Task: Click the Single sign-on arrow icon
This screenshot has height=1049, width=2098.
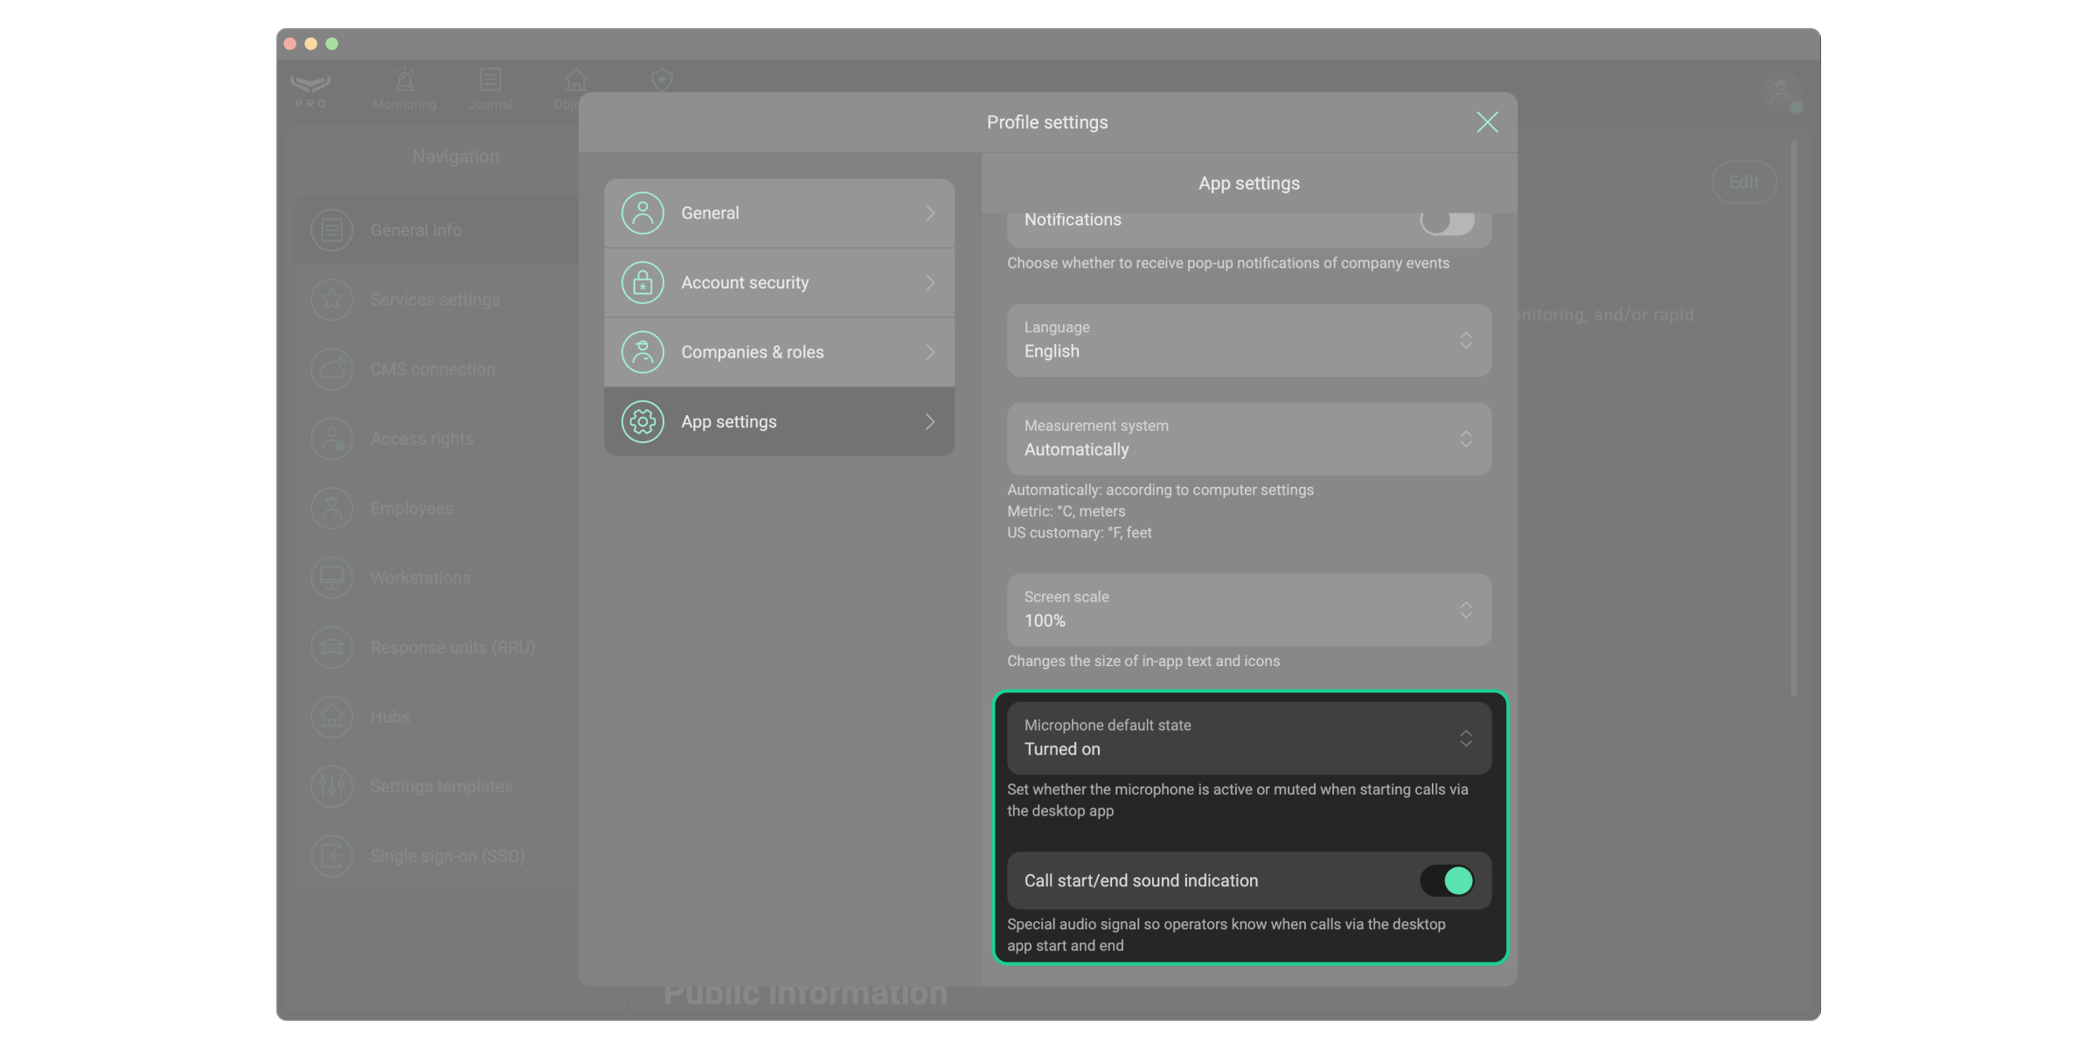Action: [332, 856]
